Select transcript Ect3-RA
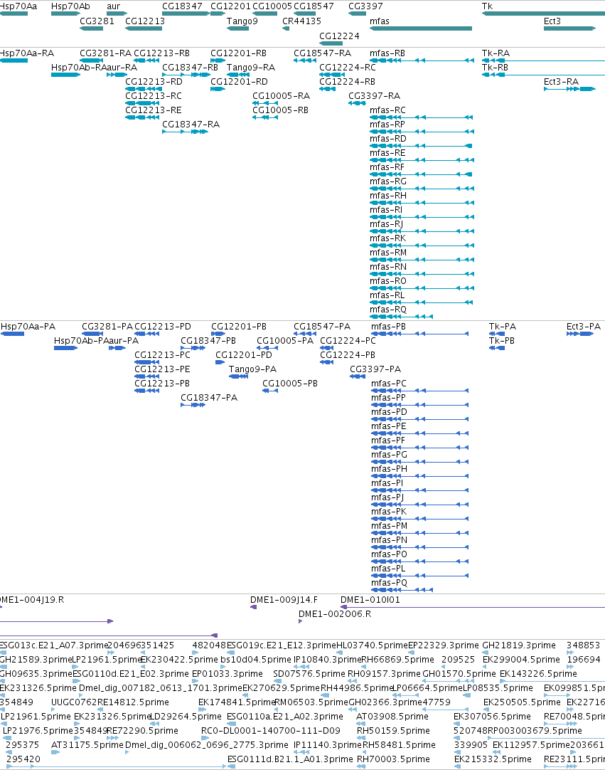This screenshot has width=605, height=770. pos(569,89)
